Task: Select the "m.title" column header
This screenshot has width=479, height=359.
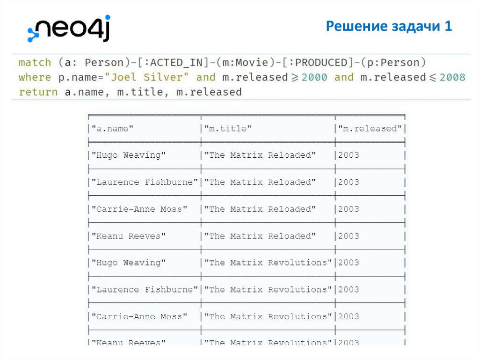Action: (227, 129)
